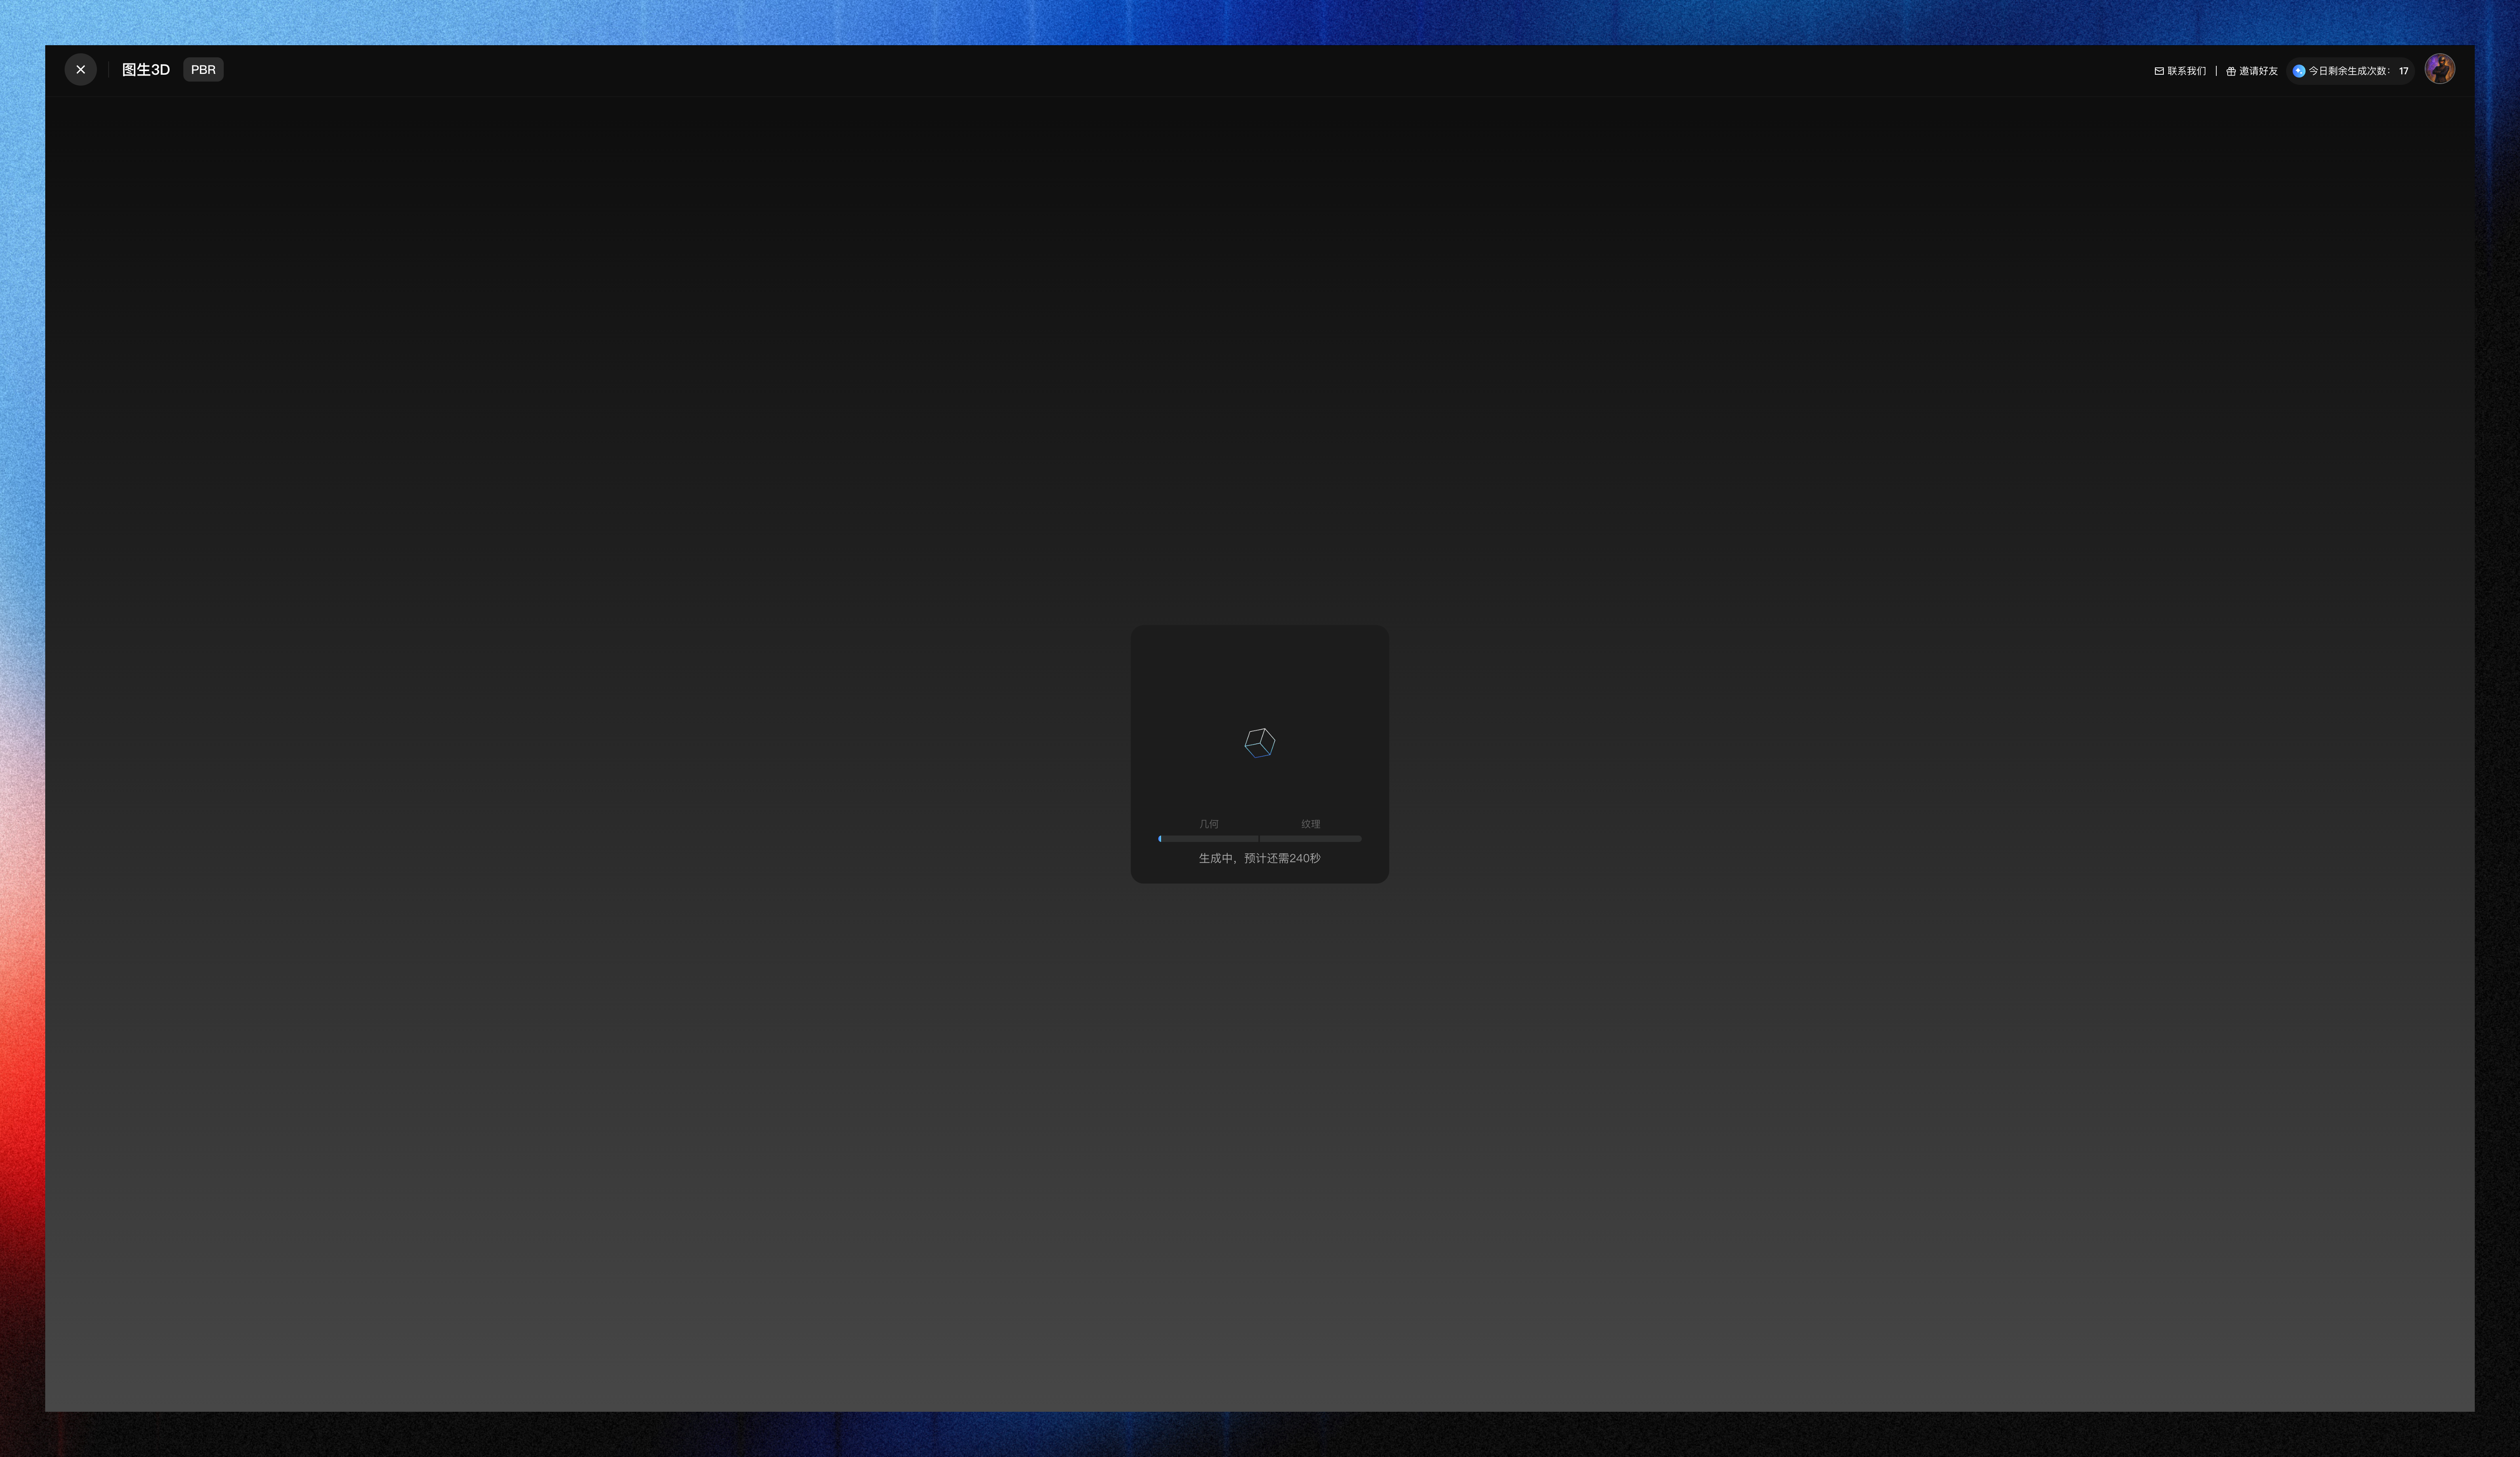Open 联系我们 contact link
2520x1457 pixels.
click(2180, 71)
